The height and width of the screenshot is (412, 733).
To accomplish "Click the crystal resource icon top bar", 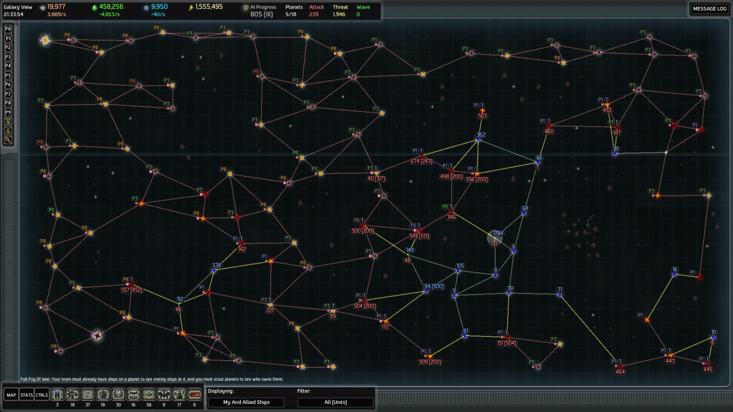I will (x=93, y=7).
